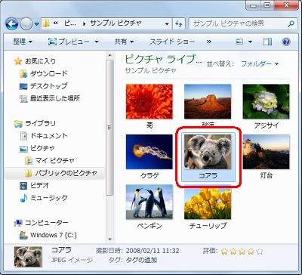Click the star icon beside お気に入り
Image resolution: width=302 pixels, height=275 pixels.
point(18,61)
